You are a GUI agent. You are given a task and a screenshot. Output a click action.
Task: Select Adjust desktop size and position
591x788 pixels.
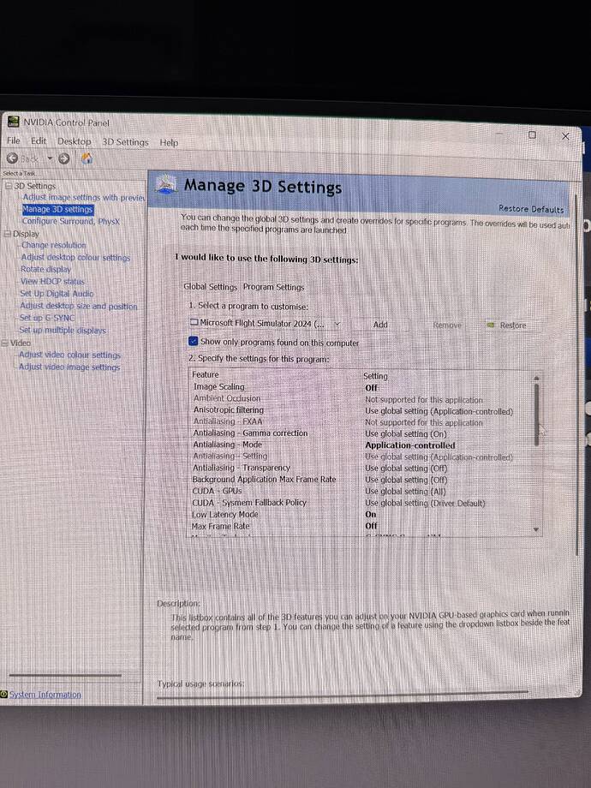pyautogui.click(x=79, y=306)
